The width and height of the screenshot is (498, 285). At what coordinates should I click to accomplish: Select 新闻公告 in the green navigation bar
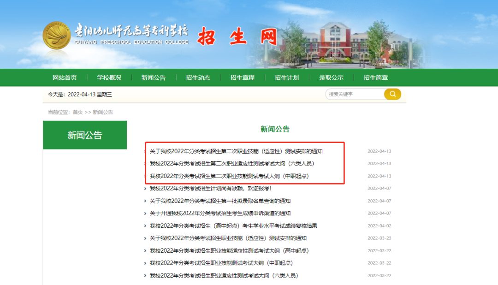tap(153, 77)
